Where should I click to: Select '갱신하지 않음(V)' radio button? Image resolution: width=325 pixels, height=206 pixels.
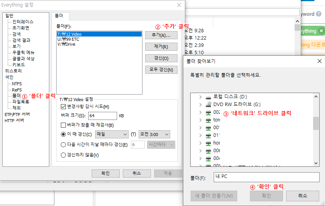(63, 155)
